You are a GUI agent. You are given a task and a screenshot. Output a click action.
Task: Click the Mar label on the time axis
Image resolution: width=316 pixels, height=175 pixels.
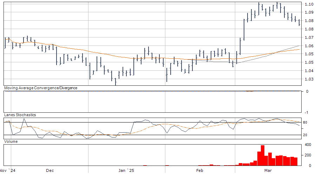pyautogui.click(x=268, y=170)
